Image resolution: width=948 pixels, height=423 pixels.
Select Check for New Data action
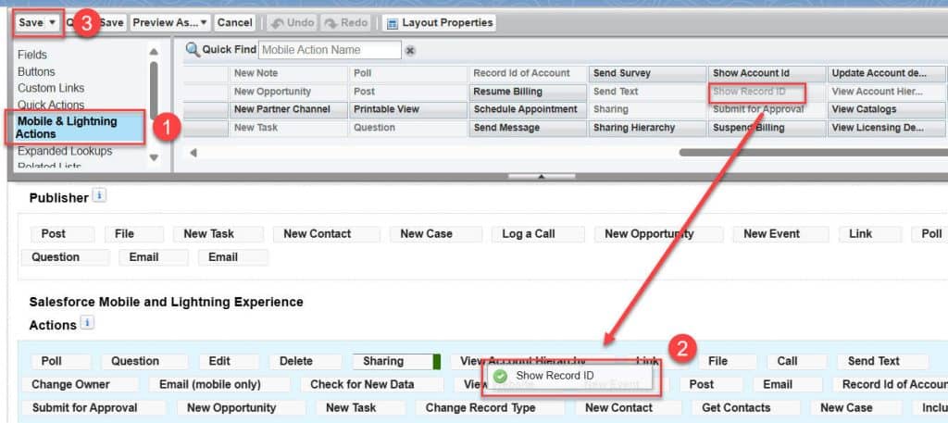click(x=371, y=385)
